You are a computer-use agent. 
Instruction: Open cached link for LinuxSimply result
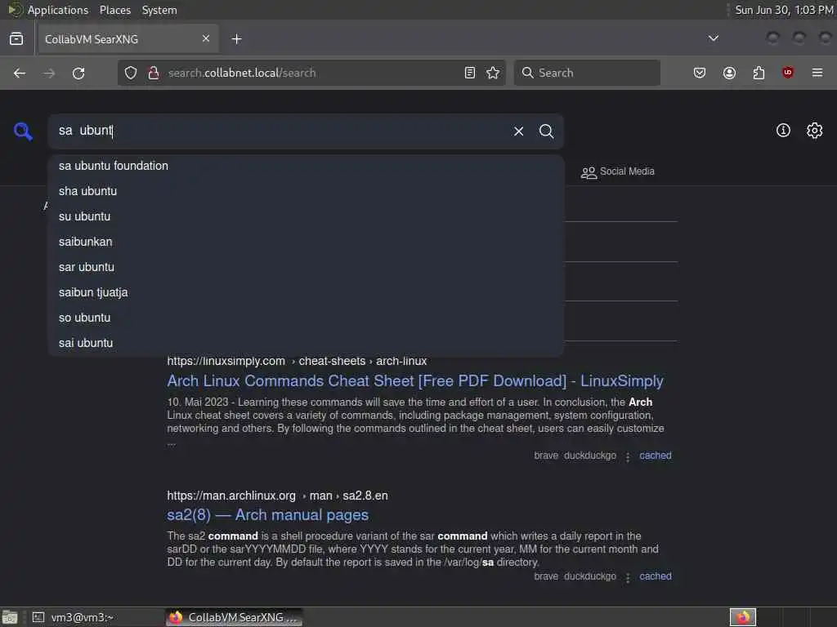point(655,456)
